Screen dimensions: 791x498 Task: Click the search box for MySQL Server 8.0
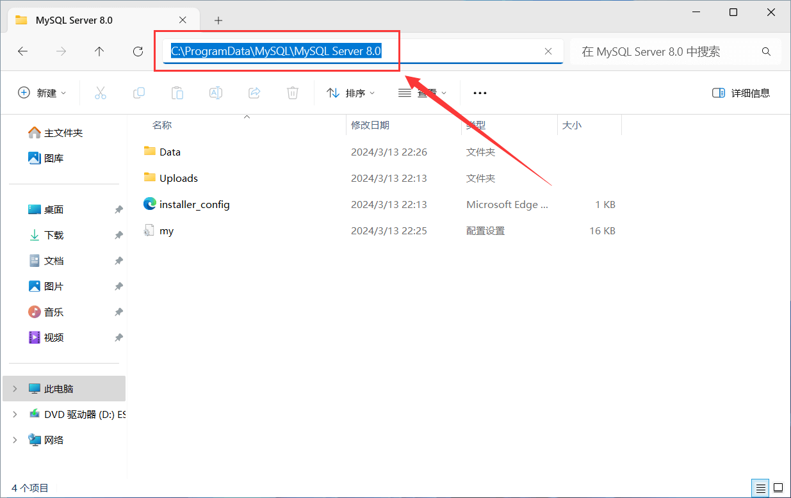[x=666, y=52]
